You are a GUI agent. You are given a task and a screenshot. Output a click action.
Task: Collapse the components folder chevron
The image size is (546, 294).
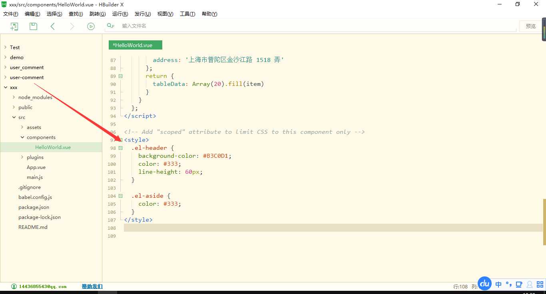pyautogui.click(x=22, y=137)
